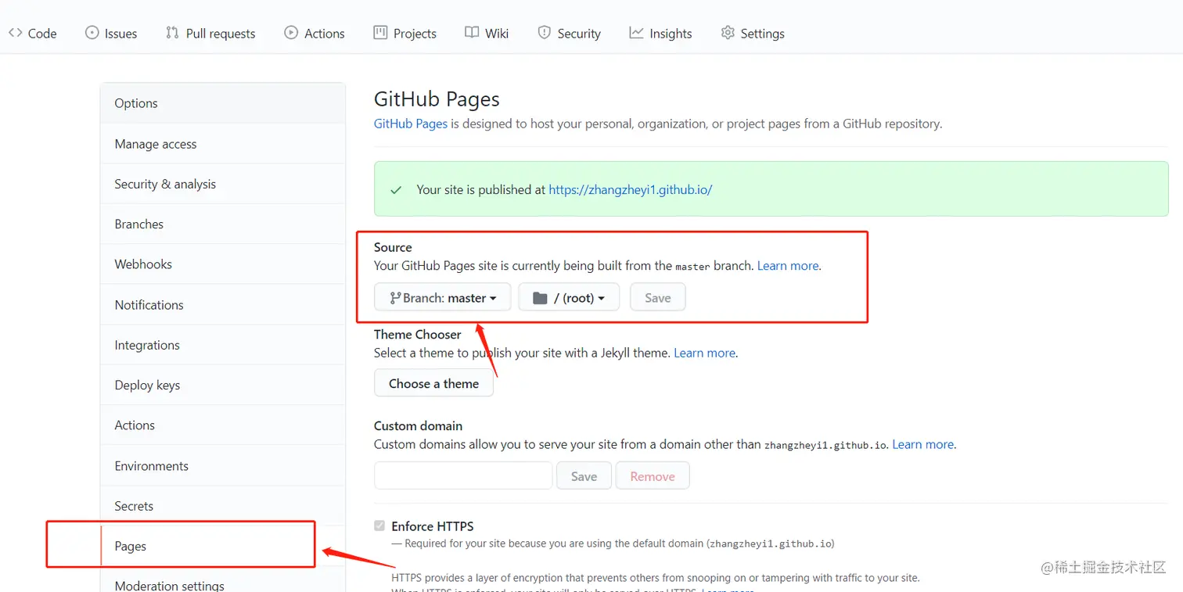1183x592 pixels.
Task: Click the branch icon in Branch dropdown
Action: click(395, 298)
